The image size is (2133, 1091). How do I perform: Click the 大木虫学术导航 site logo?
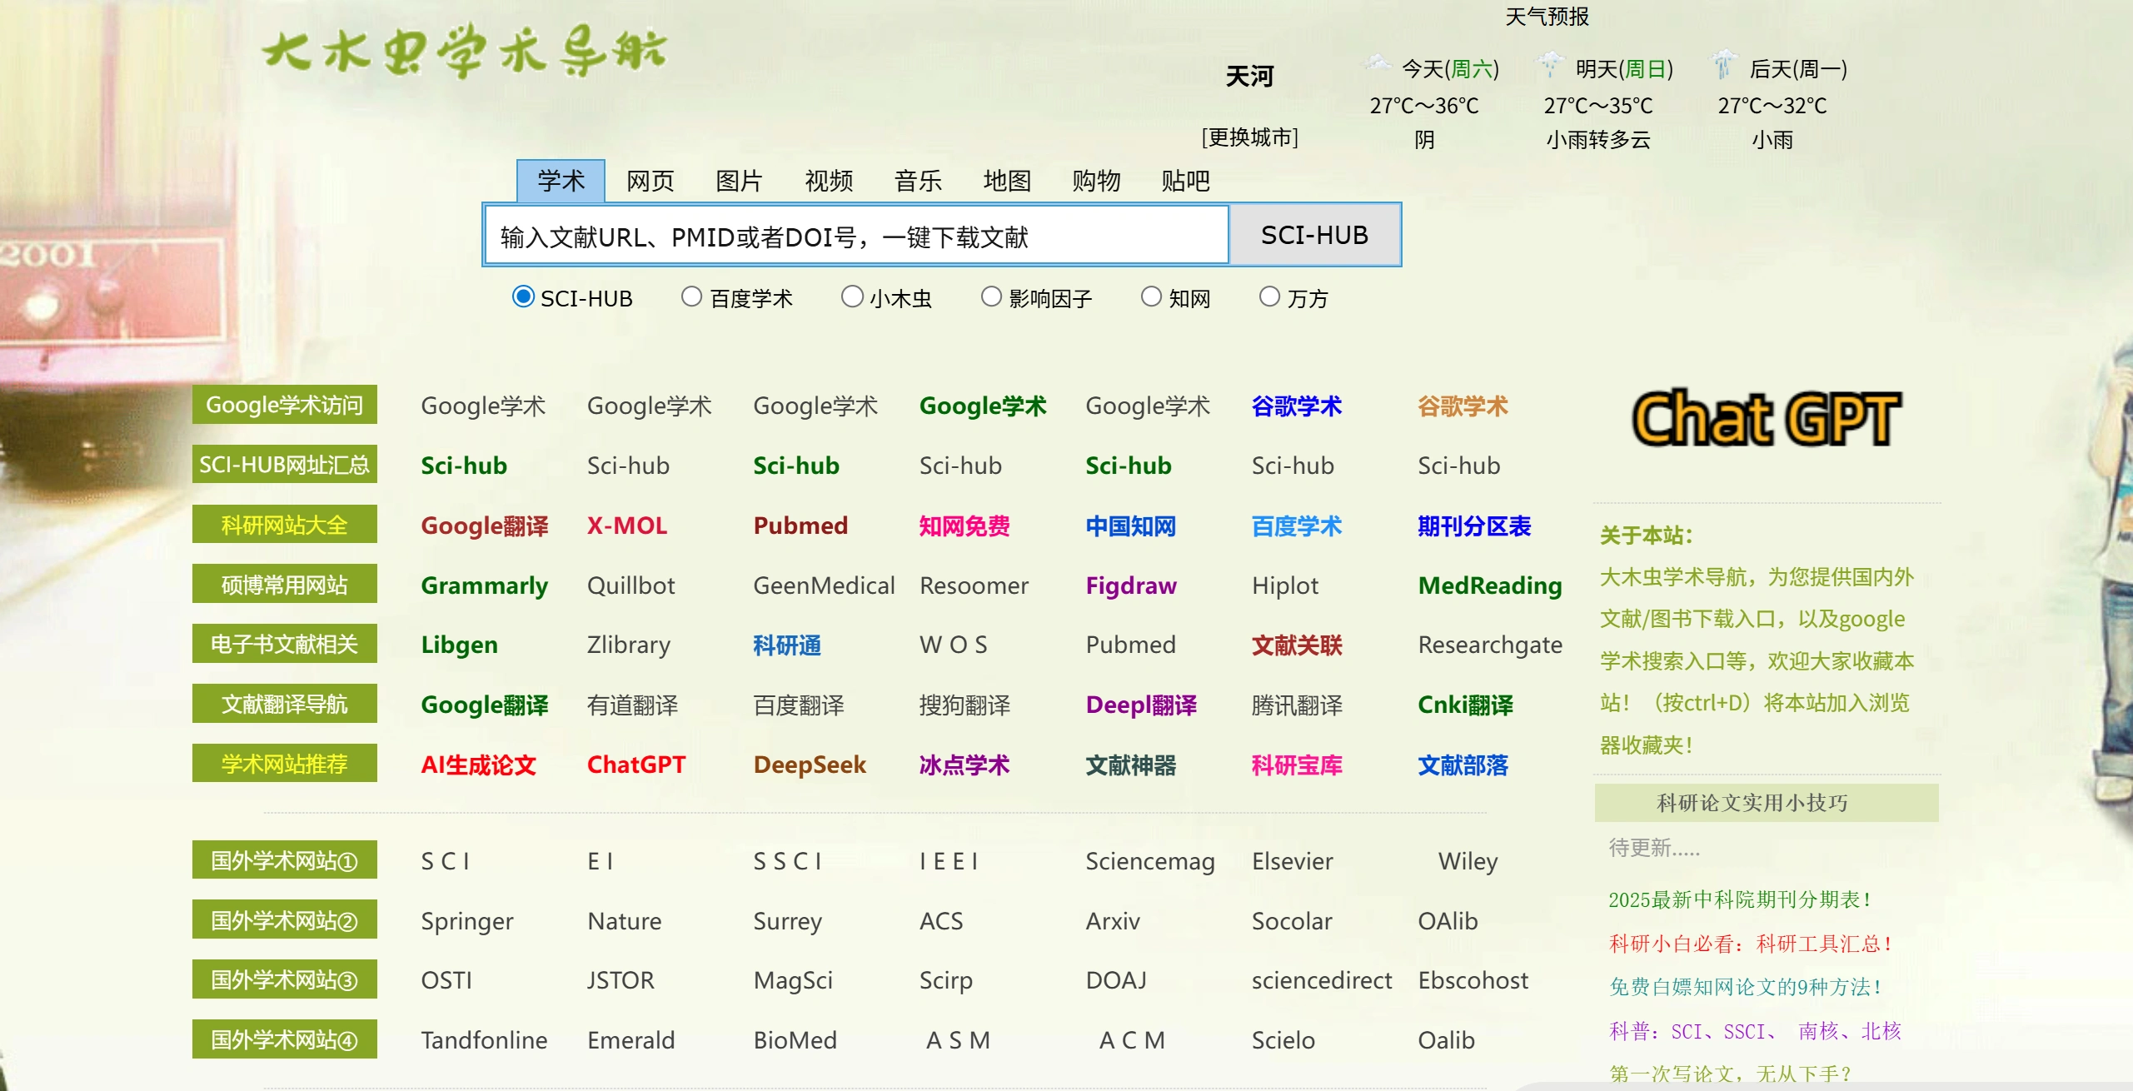(465, 50)
